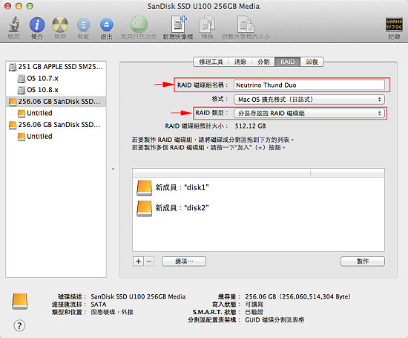Click the RAID set name field
This screenshot has height=338, width=408.
tap(309, 85)
